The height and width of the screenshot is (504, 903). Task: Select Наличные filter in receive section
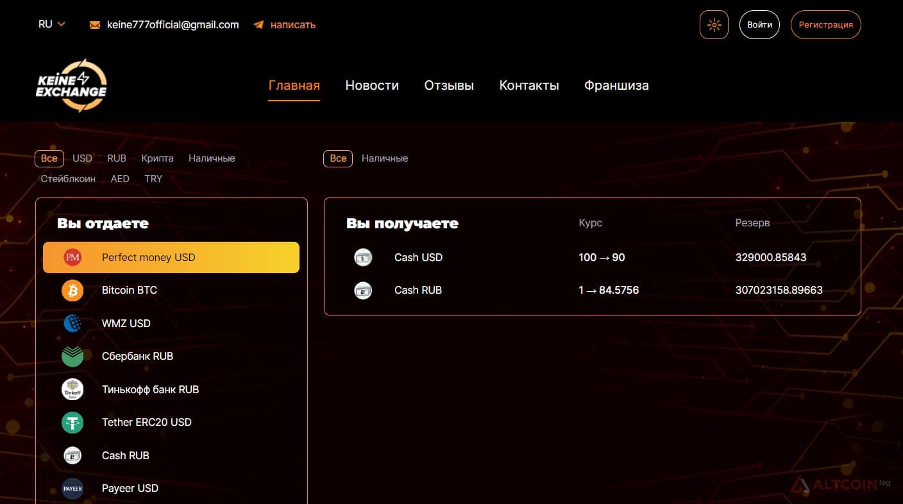pyautogui.click(x=385, y=158)
